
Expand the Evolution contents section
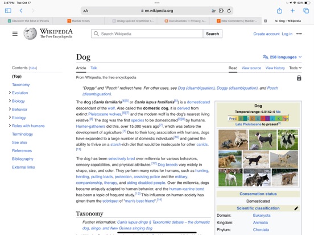(x=10, y=93)
